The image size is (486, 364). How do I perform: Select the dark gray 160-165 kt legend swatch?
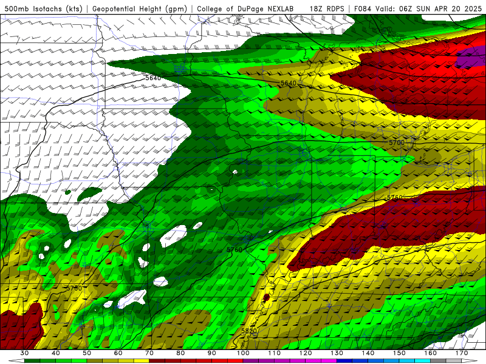click(x=439, y=361)
